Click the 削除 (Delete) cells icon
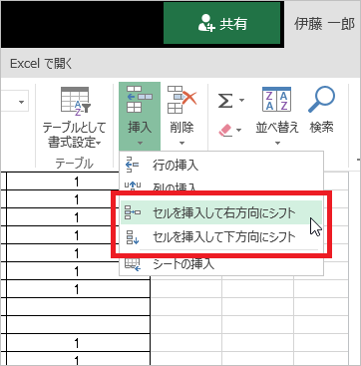Screen dimensions: 361x366 (182, 99)
